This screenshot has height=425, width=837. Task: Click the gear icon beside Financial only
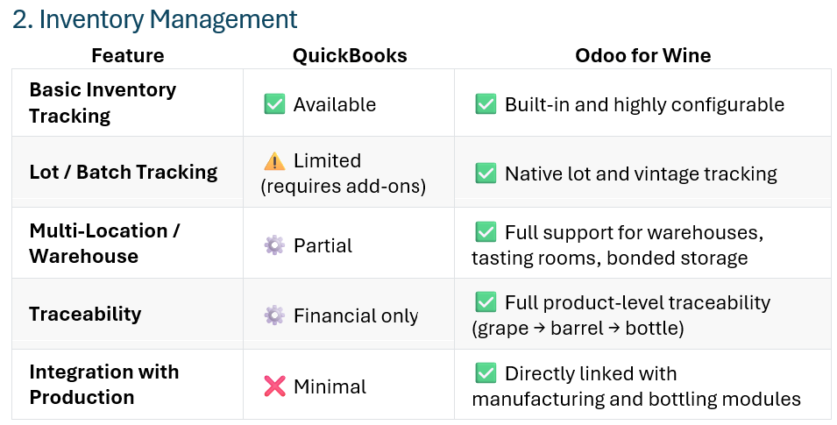(274, 315)
